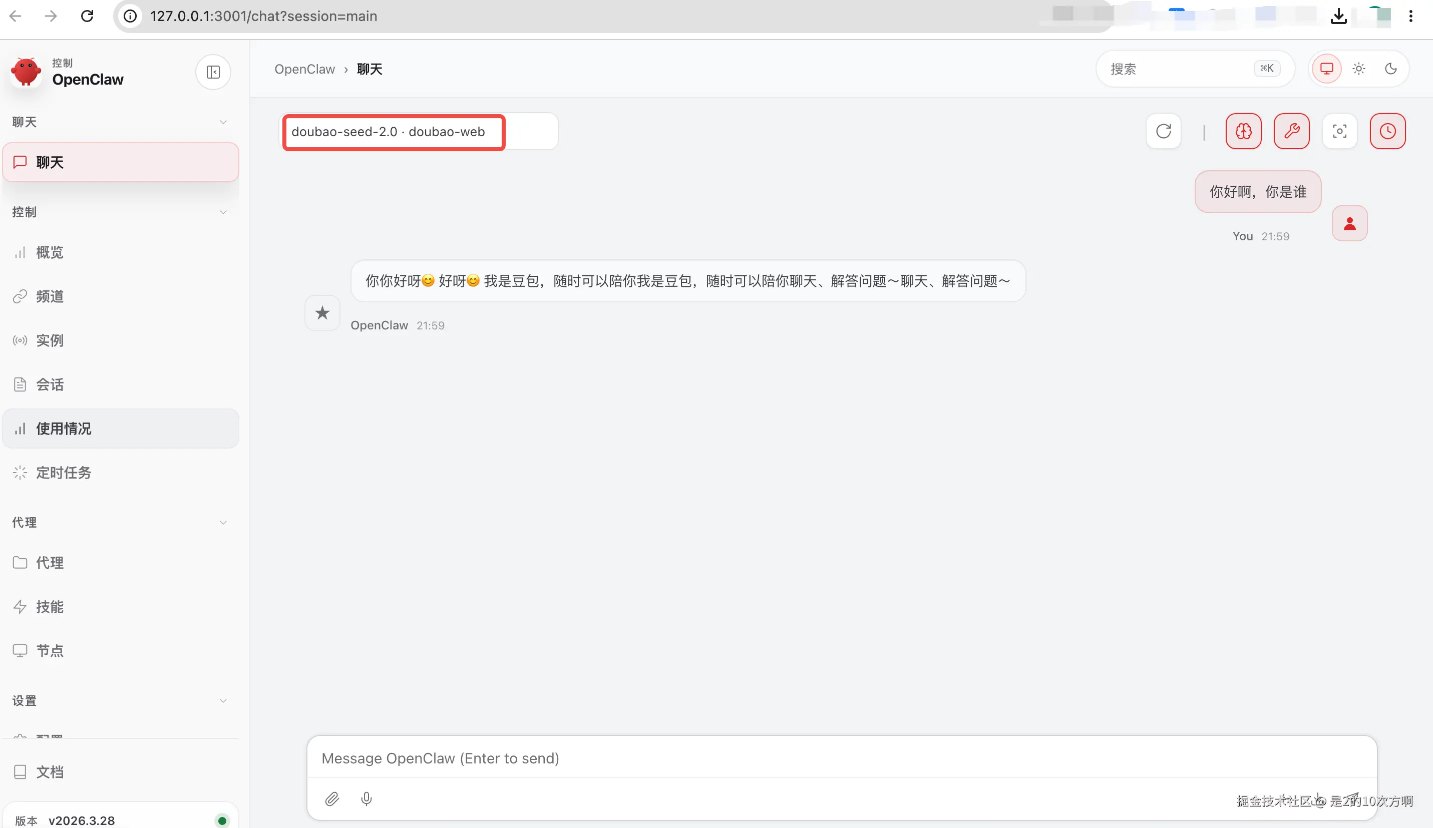Click the OpenClaw breadcrumb link
This screenshot has width=1433, height=828.
pyautogui.click(x=305, y=70)
